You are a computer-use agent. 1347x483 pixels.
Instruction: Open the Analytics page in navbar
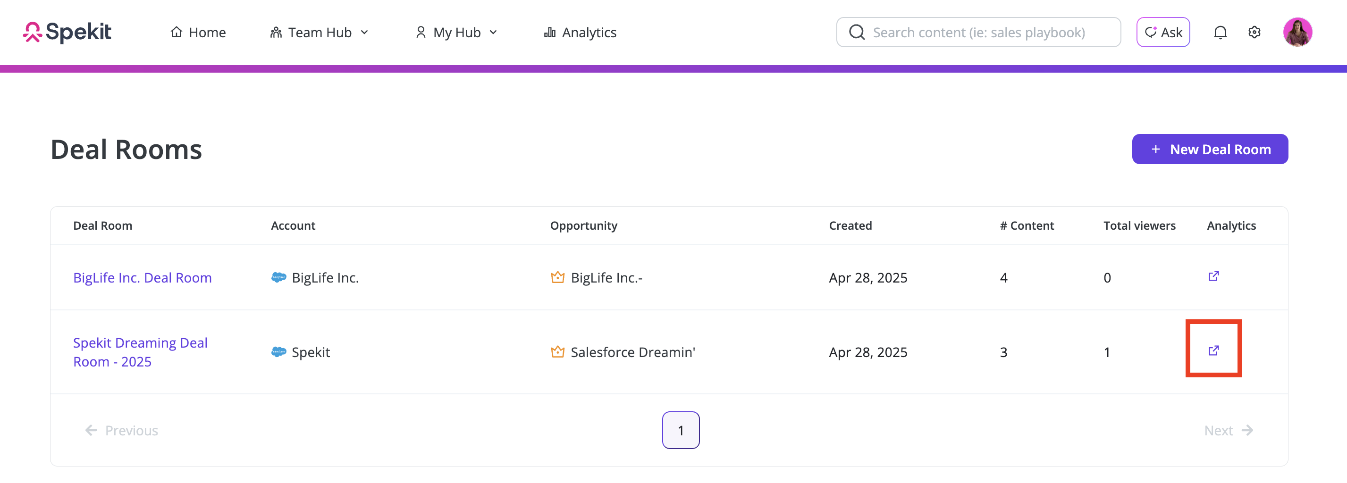coord(580,33)
